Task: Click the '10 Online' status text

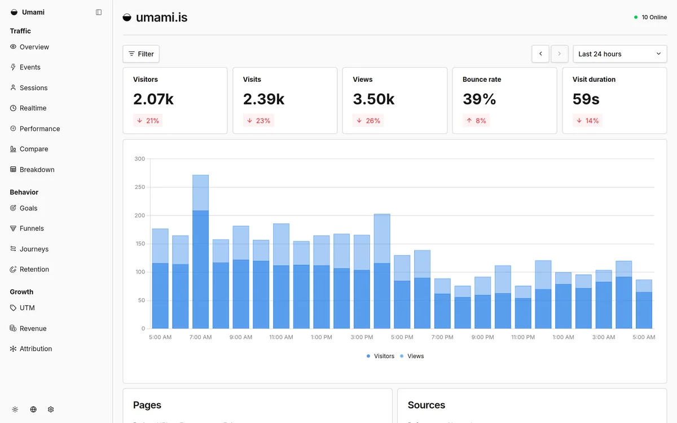Action: click(x=654, y=17)
